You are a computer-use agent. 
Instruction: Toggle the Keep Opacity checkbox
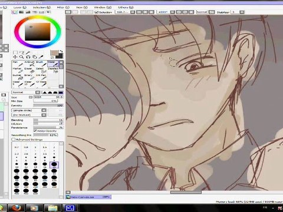click(35, 131)
